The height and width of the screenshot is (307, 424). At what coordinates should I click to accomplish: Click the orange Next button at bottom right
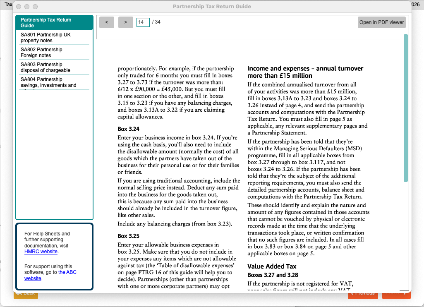pyautogui.click(x=396, y=295)
